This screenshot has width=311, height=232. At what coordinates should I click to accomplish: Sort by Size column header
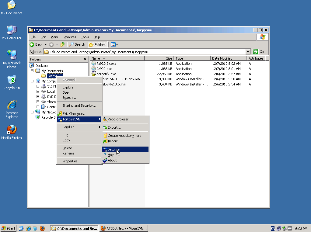[x=159, y=58]
